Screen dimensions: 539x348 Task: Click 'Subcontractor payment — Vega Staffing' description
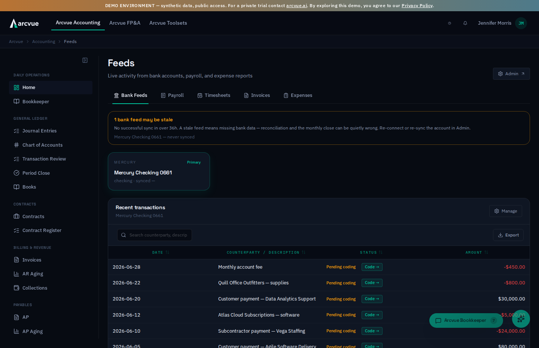[x=262, y=331]
